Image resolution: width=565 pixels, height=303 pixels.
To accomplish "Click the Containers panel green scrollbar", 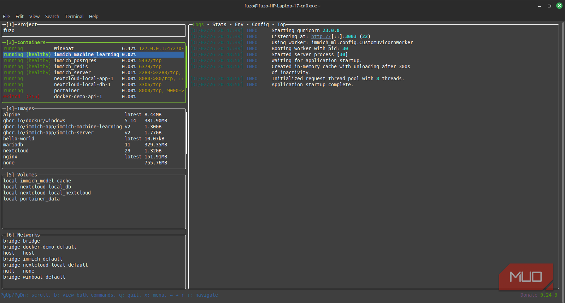I will click(186, 66).
